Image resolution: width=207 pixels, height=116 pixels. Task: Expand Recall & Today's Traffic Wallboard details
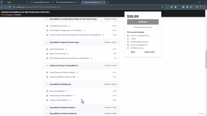tap(74, 96)
